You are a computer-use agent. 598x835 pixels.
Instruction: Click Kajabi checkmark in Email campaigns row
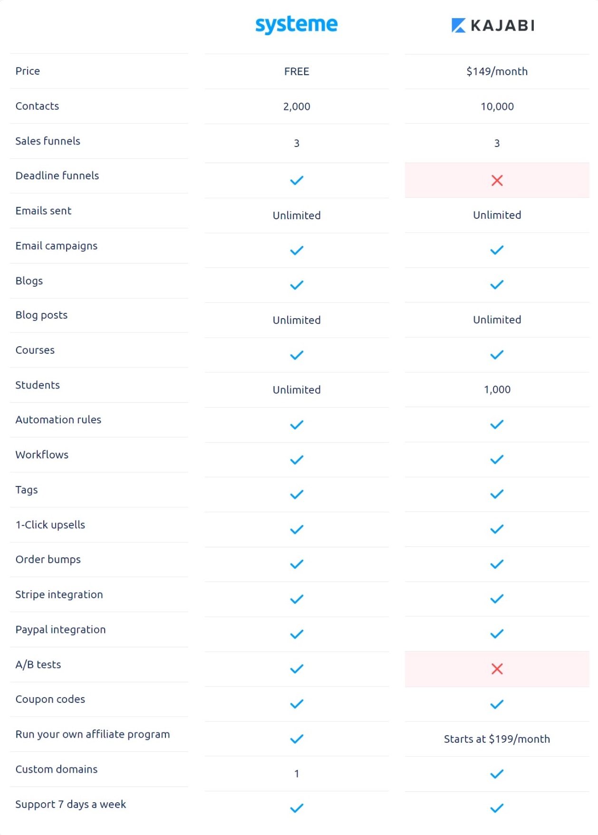[497, 250]
